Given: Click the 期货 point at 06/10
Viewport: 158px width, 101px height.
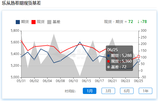Looking at the screenshot, I should click(73, 51).
